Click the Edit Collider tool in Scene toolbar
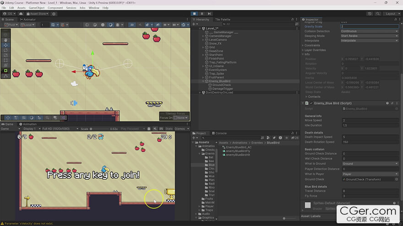This screenshot has width=403, height=226. tap(5, 71)
